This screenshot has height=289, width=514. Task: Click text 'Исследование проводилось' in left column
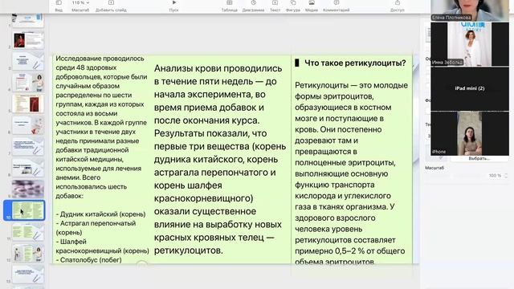pos(100,59)
